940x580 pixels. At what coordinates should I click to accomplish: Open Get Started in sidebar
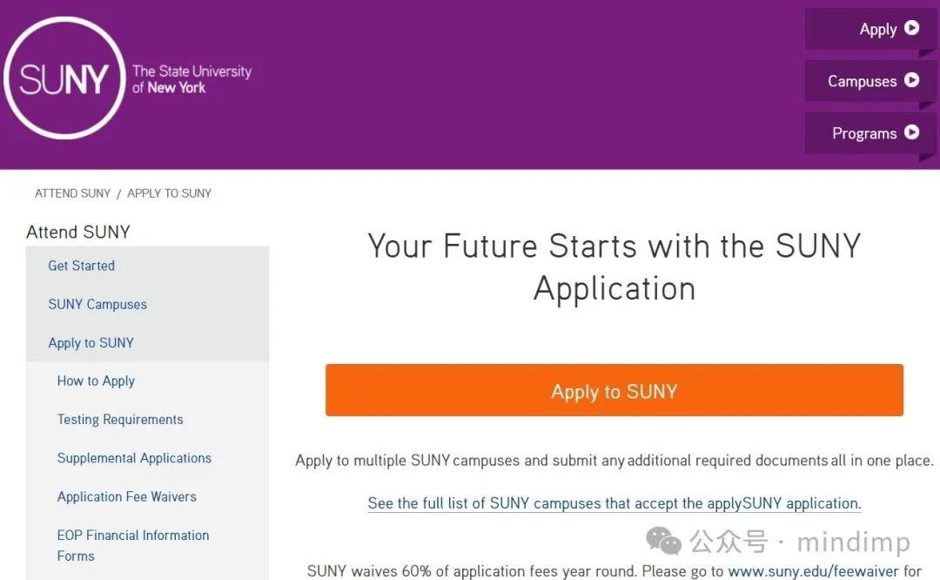point(82,266)
